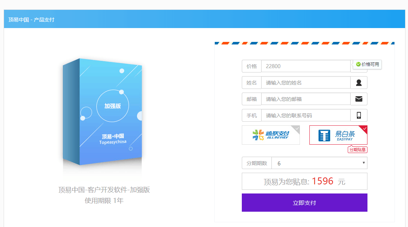Image resolution: width=408 pixels, height=227 pixels.
Task: Click the mobile phone icon beside phone field
Action: [359, 116]
